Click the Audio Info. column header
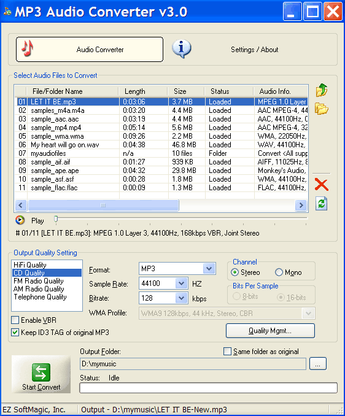This screenshot has height=416, width=345. pyautogui.click(x=281, y=91)
